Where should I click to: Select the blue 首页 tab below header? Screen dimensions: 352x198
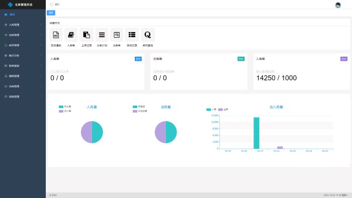[51, 13]
